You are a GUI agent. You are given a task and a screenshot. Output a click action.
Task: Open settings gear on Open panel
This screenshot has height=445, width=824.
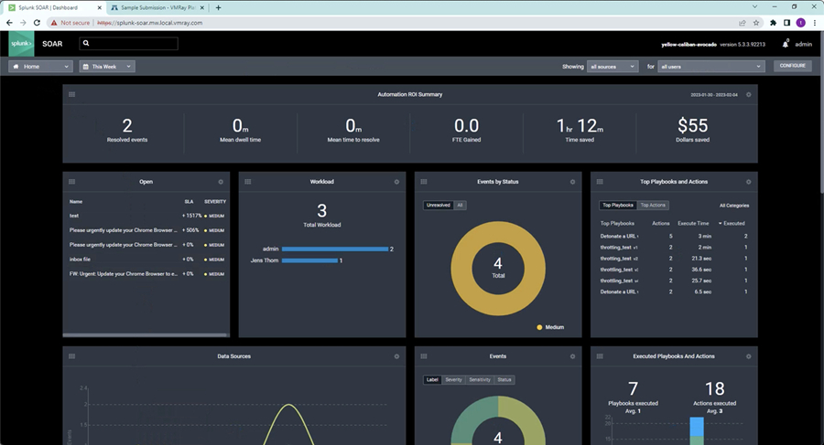(x=221, y=182)
